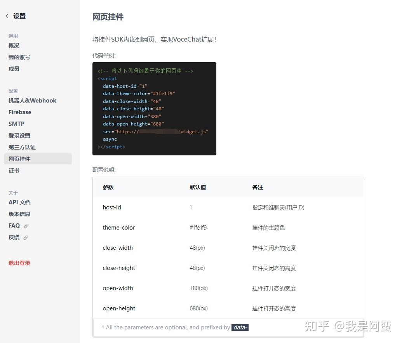This screenshot has width=402, height=343.
Task: Click the red 退出登录 logout link
Action: coord(19,263)
